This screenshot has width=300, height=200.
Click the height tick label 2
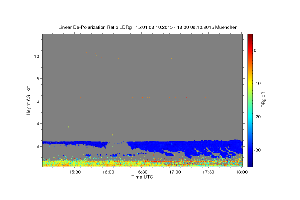(x=38, y=146)
